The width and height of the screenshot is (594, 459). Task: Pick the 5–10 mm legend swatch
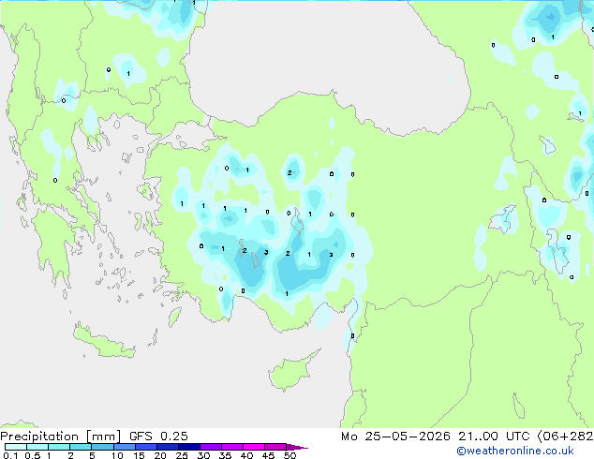[102, 447]
